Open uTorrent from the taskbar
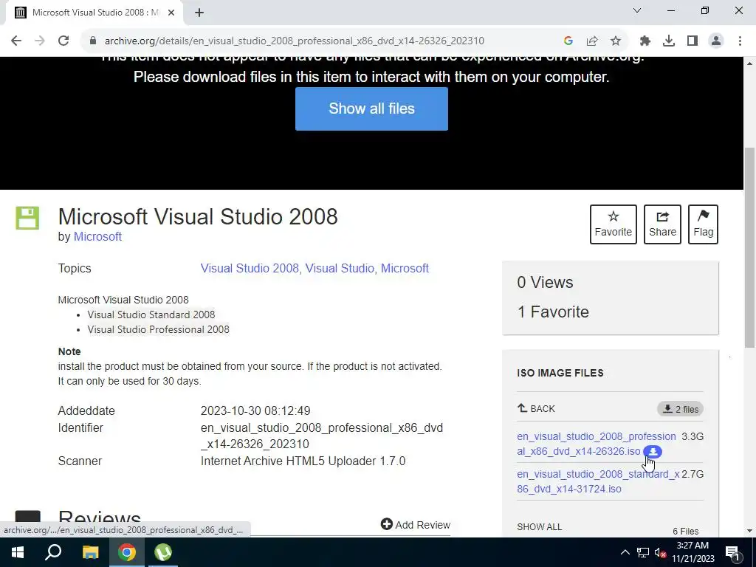Screen dimensions: 756x567 (163, 552)
